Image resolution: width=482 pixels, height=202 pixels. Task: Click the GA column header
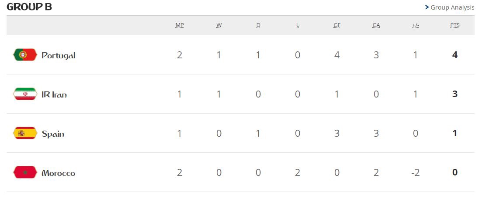tap(376, 25)
